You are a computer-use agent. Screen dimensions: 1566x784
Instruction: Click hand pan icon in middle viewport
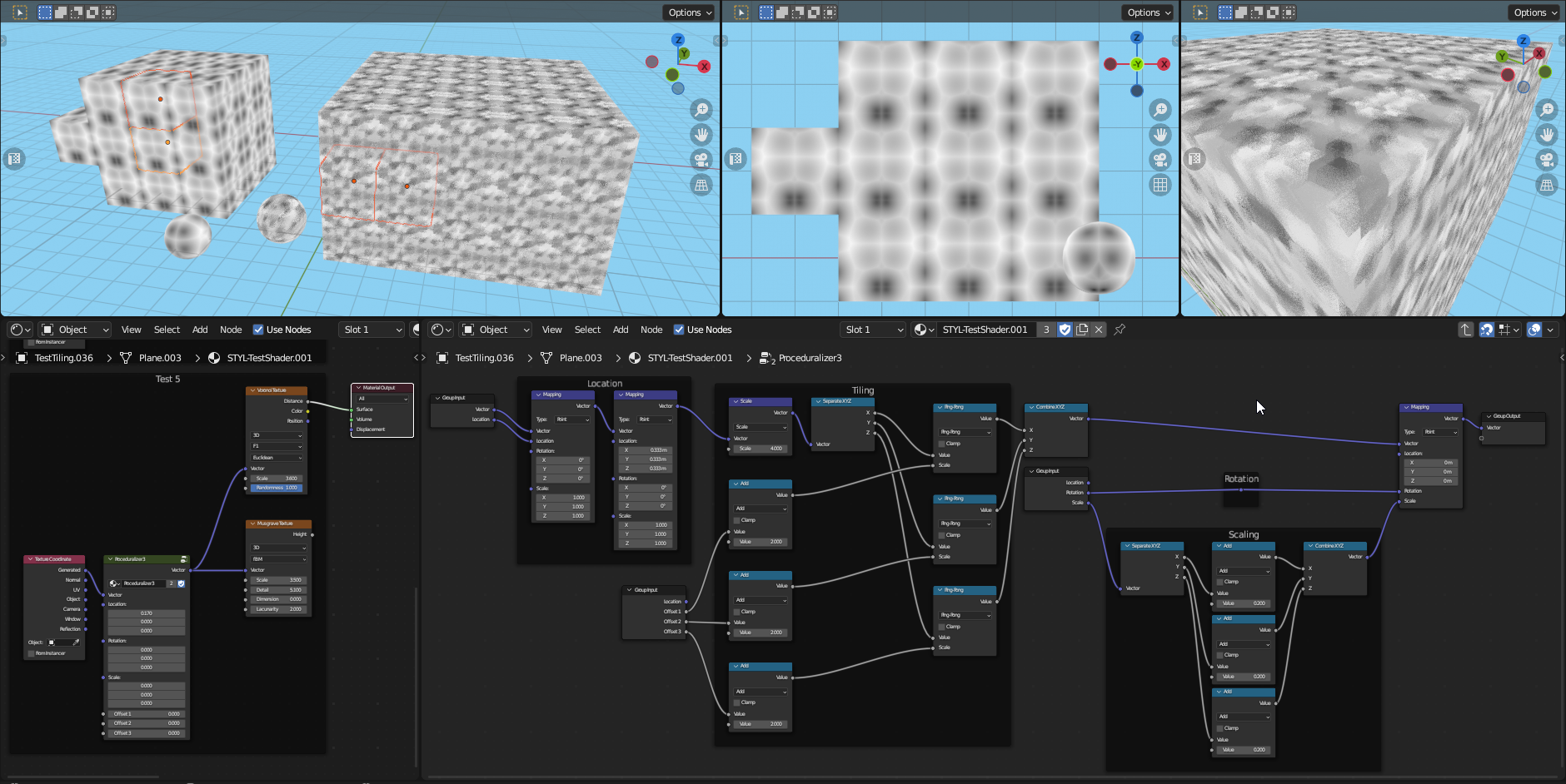click(1160, 135)
